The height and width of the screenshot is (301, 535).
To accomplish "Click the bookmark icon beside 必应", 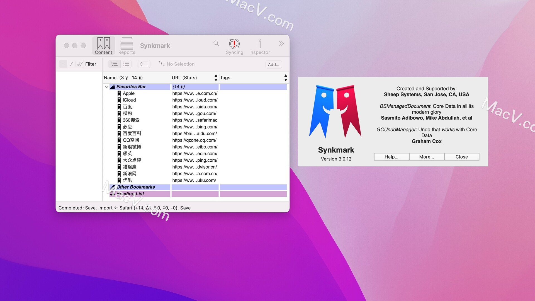I will point(119,127).
